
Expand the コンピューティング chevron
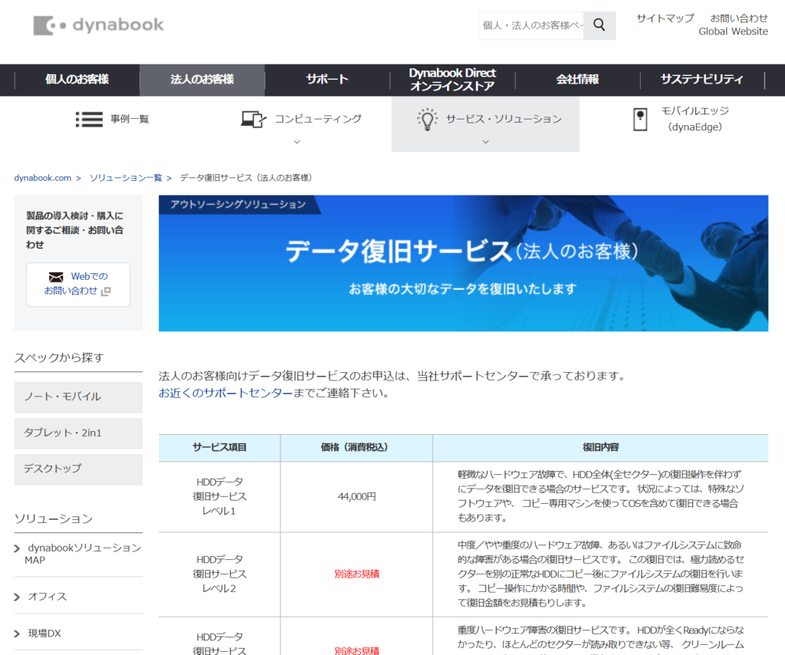[x=297, y=141]
